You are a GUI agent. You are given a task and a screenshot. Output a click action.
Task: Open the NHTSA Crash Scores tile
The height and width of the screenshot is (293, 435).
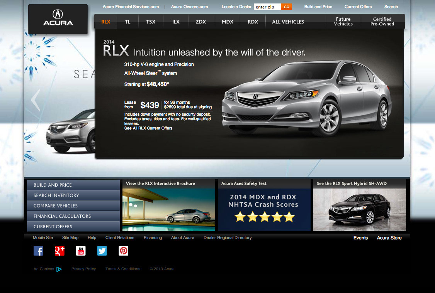point(264,210)
